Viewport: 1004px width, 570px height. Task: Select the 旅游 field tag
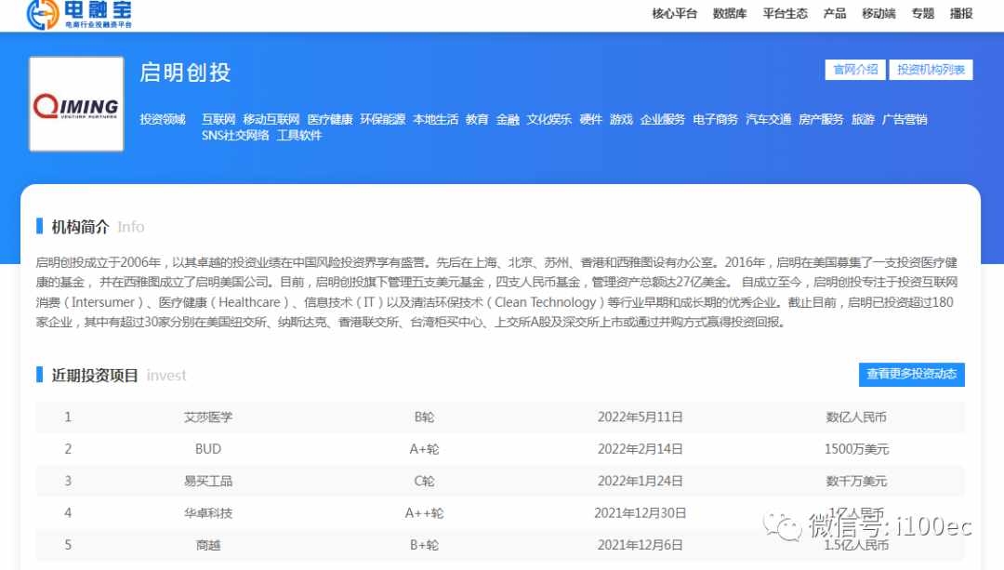863,119
